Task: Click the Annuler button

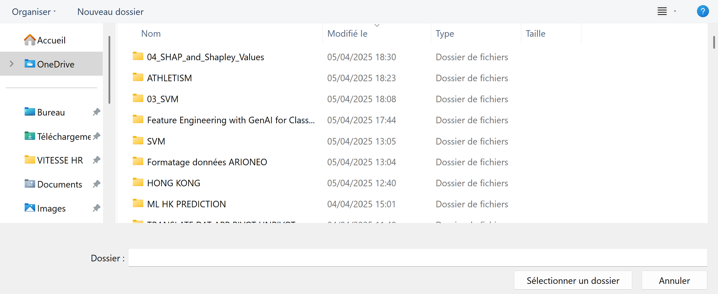Action: point(674,280)
